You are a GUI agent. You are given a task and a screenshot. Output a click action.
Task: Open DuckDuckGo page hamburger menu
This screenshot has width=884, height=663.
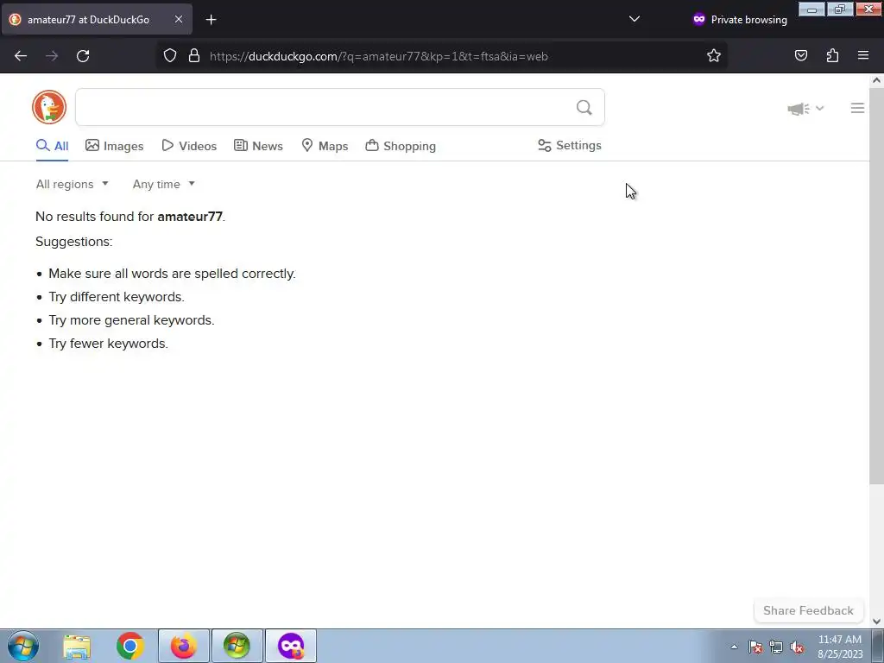click(x=857, y=108)
